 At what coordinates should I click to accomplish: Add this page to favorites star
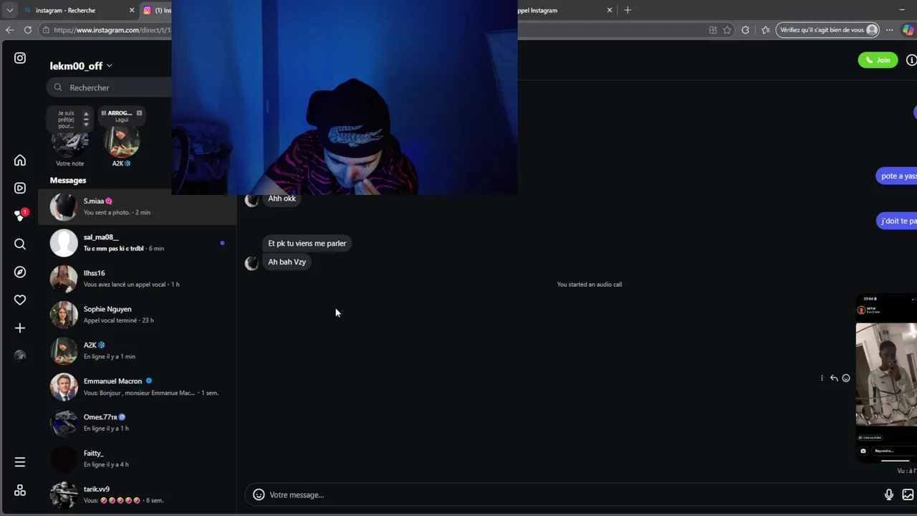tap(727, 30)
